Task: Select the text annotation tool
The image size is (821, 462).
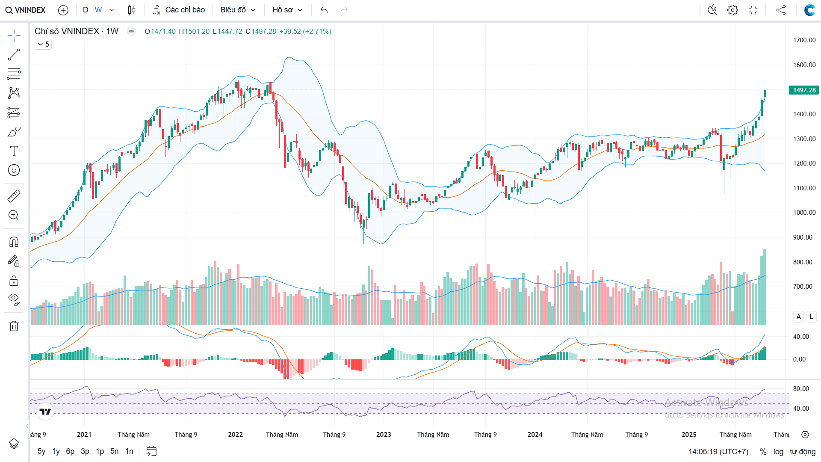Action: (14, 151)
